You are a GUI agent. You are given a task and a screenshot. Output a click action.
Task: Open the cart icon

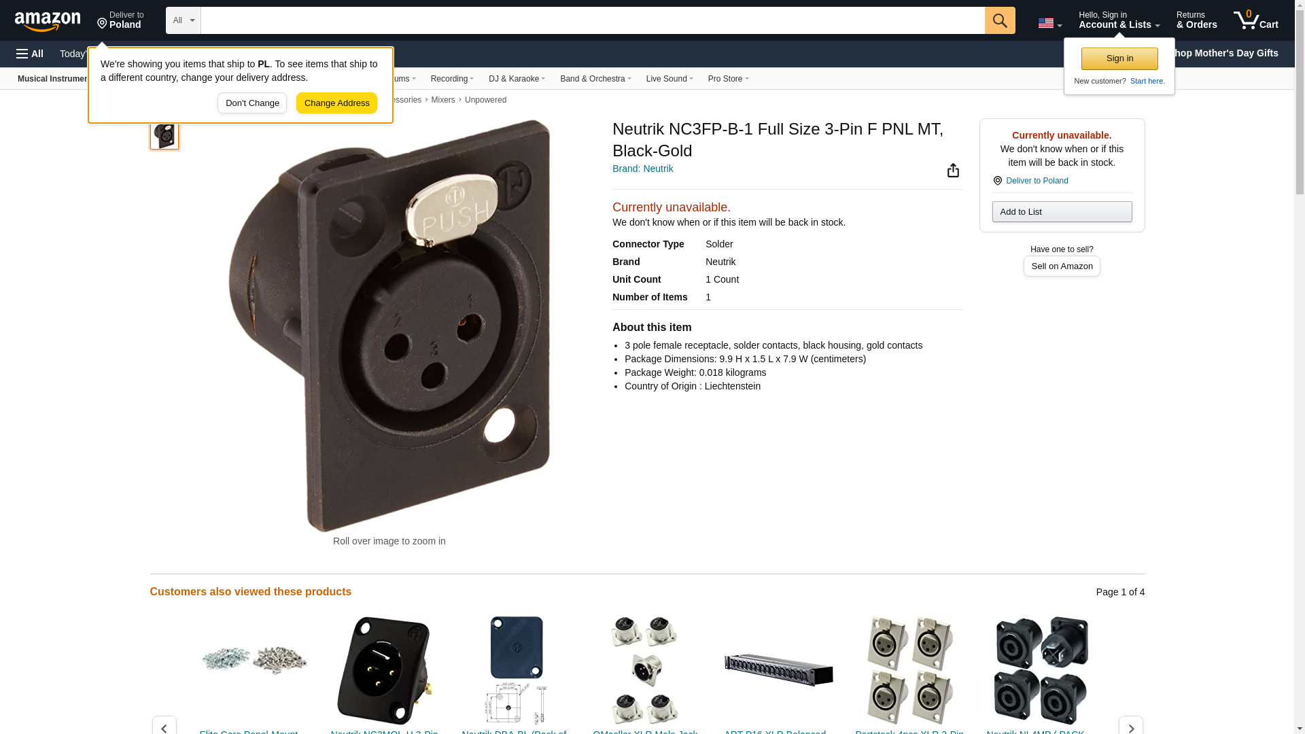click(x=1255, y=20)
